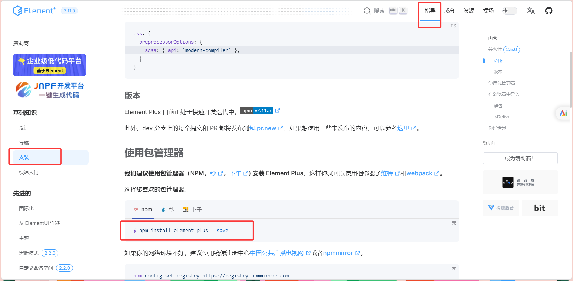Select the 安装 sidebar item
573x281 pixels.
(x=51, y=157)
